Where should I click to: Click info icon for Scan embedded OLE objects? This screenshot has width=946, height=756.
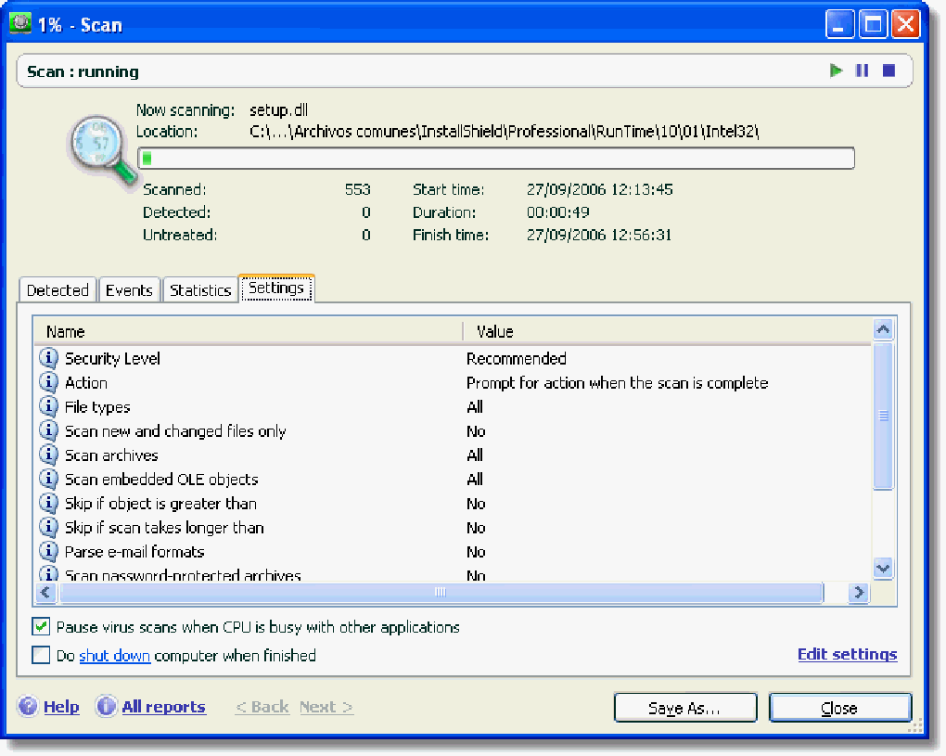[49, 479]
